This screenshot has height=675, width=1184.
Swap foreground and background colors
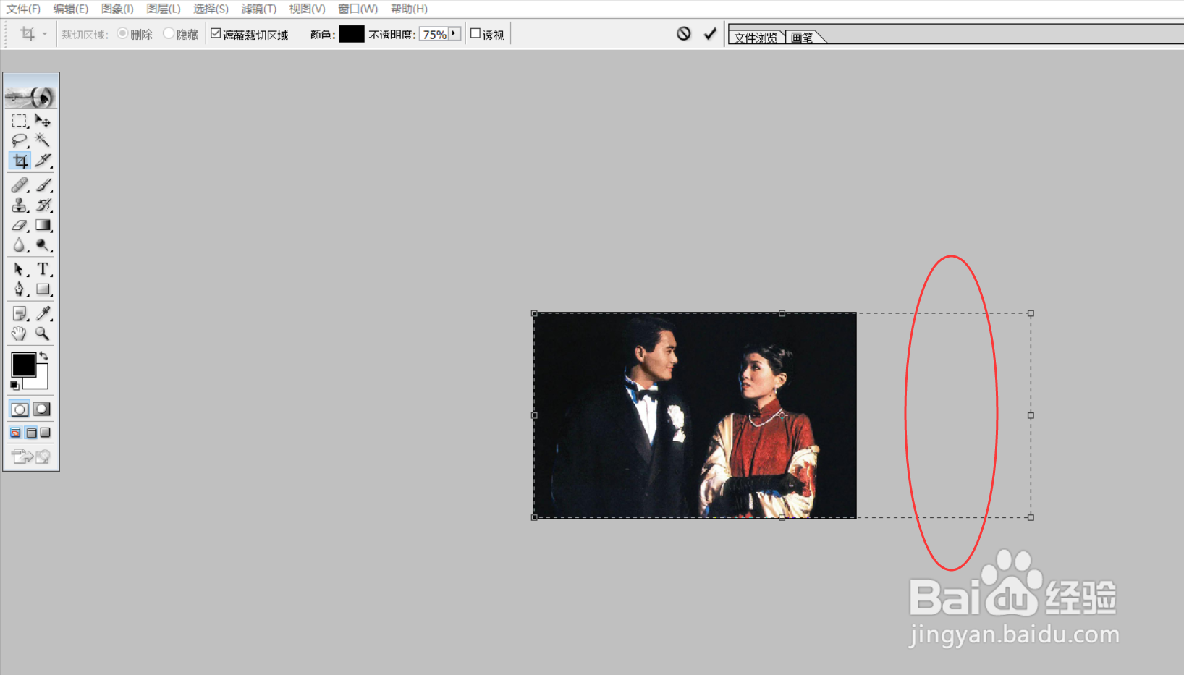(44, 356)
